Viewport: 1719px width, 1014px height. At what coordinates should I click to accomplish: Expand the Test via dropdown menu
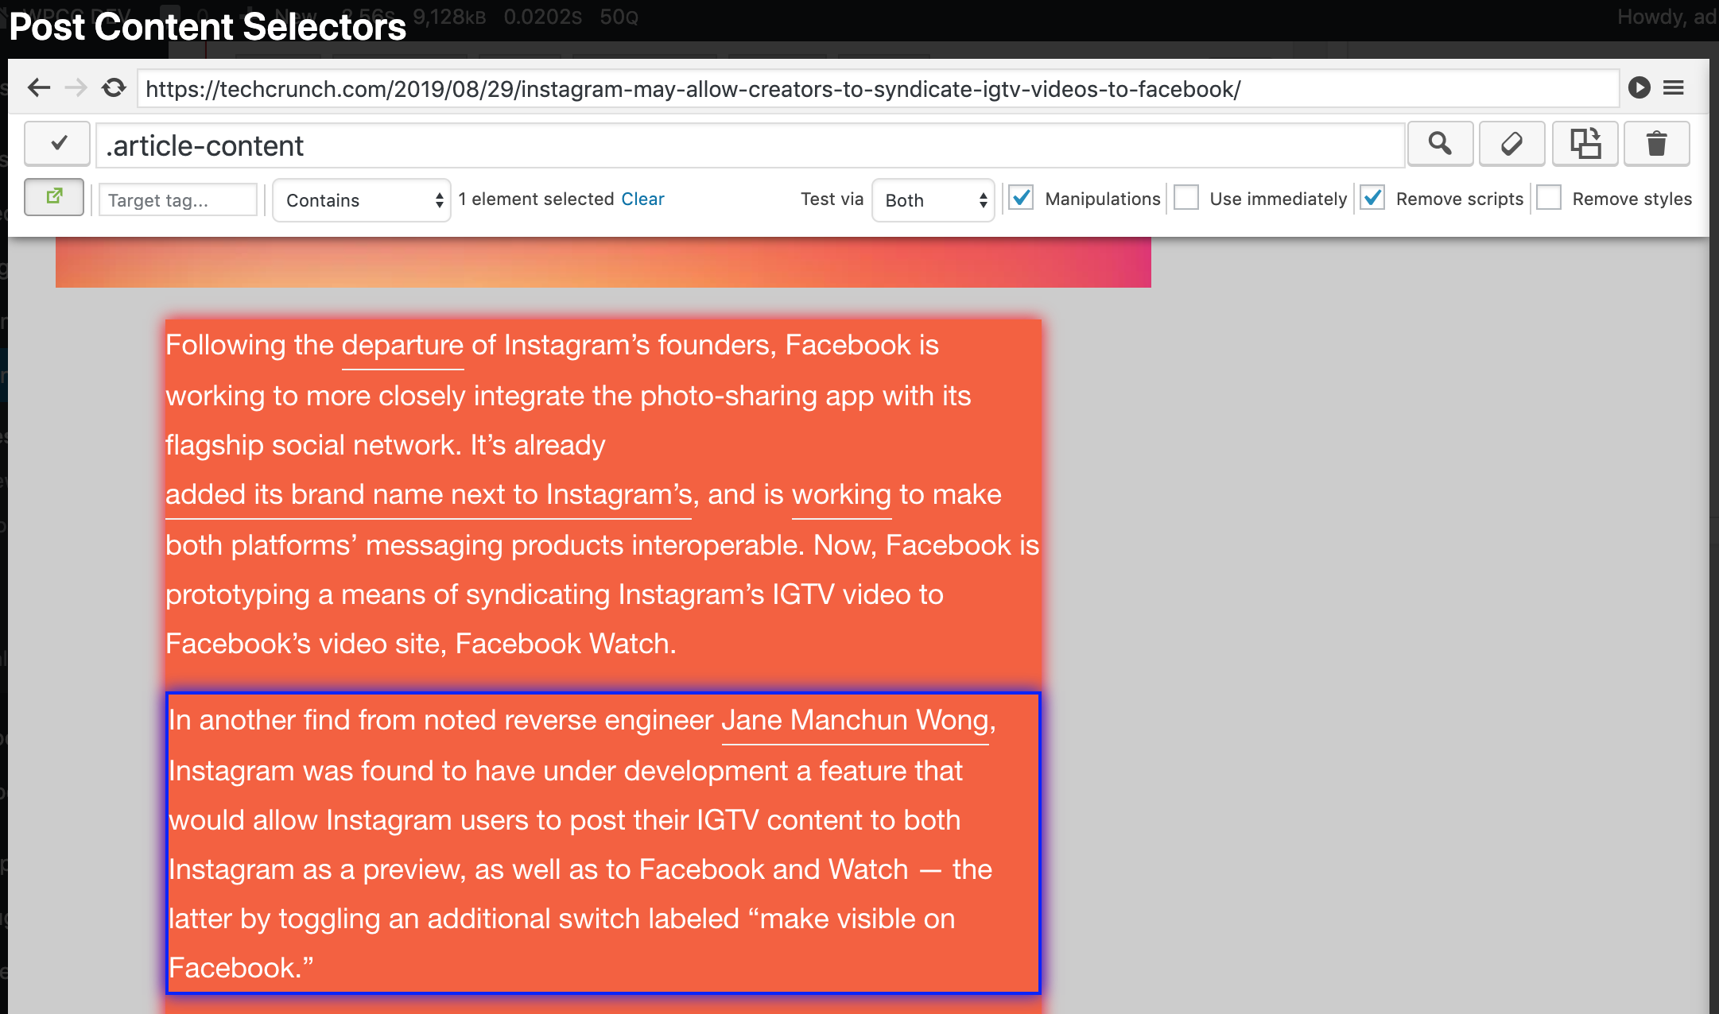pyautogui.click(x=936, y=199)
